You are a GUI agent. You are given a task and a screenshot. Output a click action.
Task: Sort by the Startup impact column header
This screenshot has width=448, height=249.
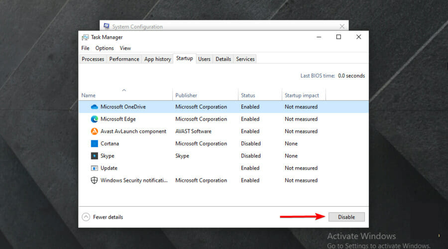(x=304, y=96)
